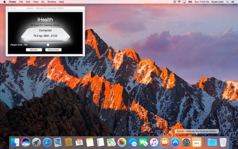Open the File menu
Screen dimensions: 238x149
[21, 2]
